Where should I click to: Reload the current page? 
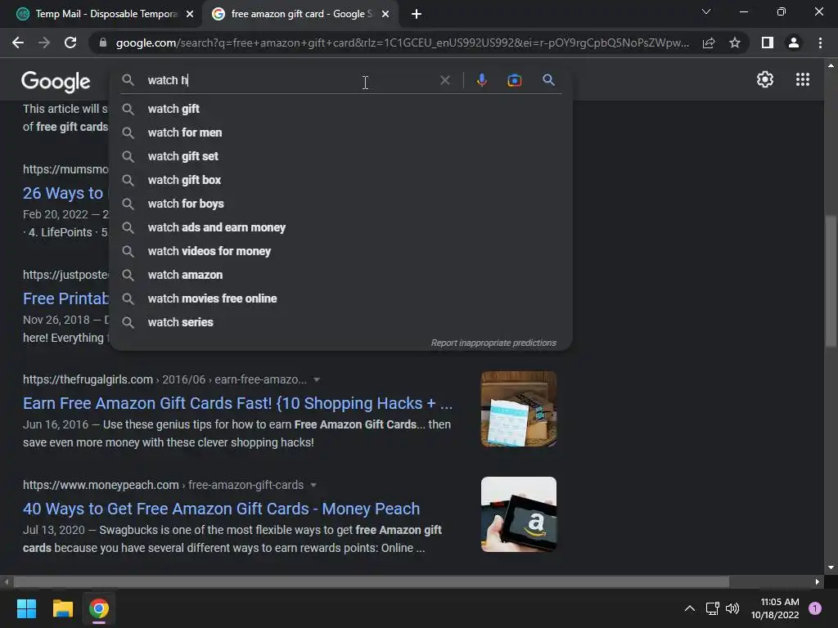70,43
